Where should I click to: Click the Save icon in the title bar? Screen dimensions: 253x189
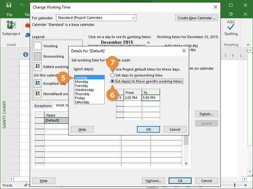pyautogui.click(x=9, y=5)
